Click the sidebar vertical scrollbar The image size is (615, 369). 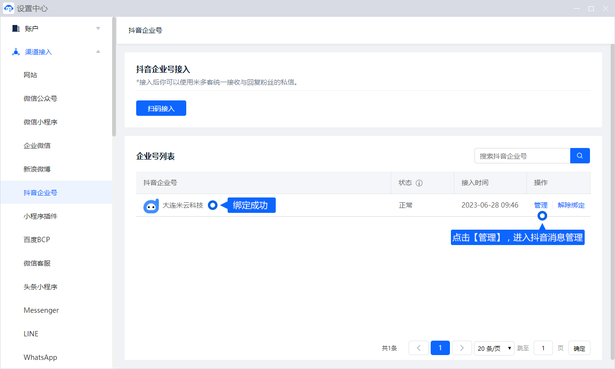point(114,77)
